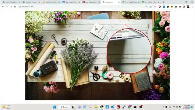Open the clock and date panel
Screen dimensions: 195x110
pos(186,107)
